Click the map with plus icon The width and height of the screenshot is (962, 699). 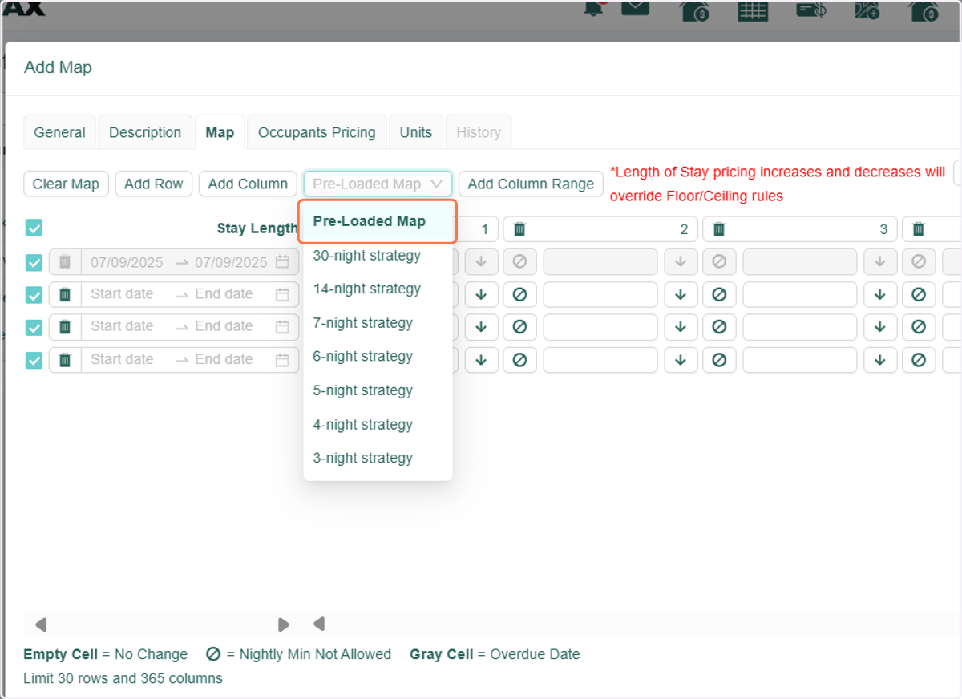coord(867,10)
